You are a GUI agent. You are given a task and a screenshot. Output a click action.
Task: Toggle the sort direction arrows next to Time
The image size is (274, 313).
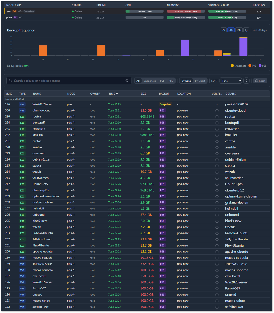[x=246, y=81]
